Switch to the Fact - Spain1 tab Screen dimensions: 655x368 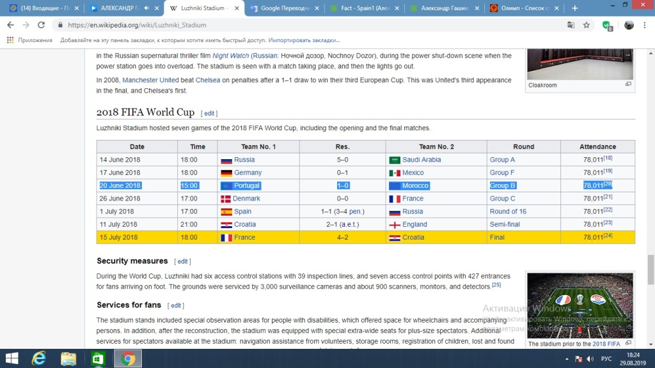[364, 8]
